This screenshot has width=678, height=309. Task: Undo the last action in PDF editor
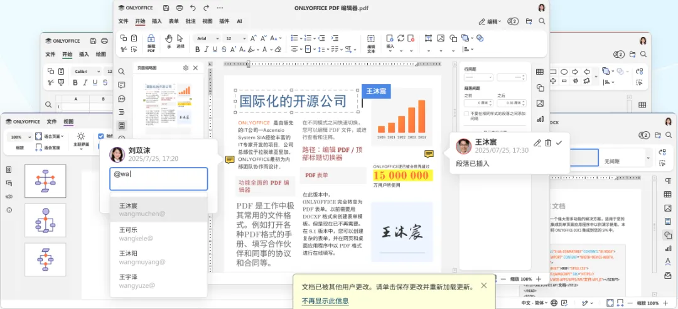(193, 8)
